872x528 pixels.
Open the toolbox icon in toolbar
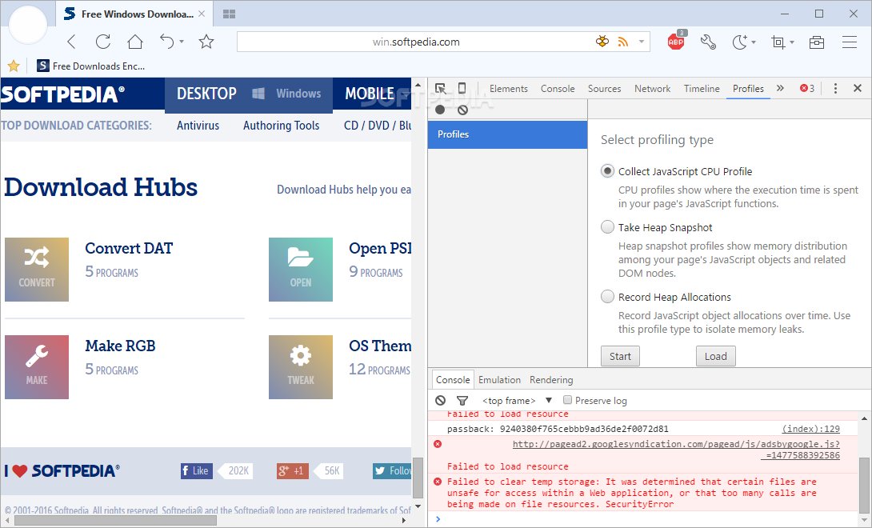[816, 42]
